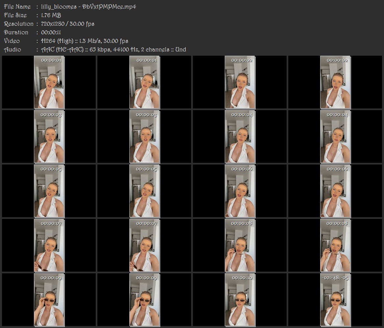Open the second frame stamped 00:00:05
The height and width of the screenshot is (328, 384).
point(144,191)
